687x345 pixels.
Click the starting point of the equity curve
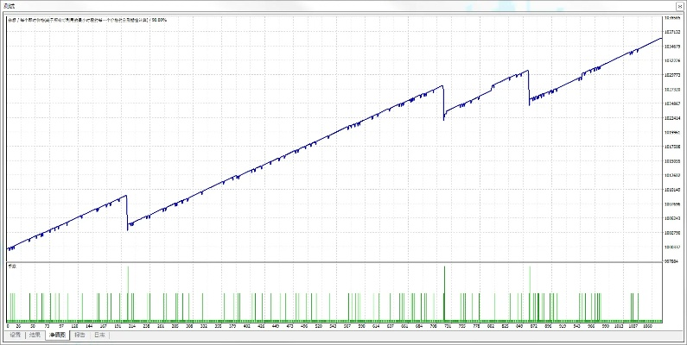(7, 249)
